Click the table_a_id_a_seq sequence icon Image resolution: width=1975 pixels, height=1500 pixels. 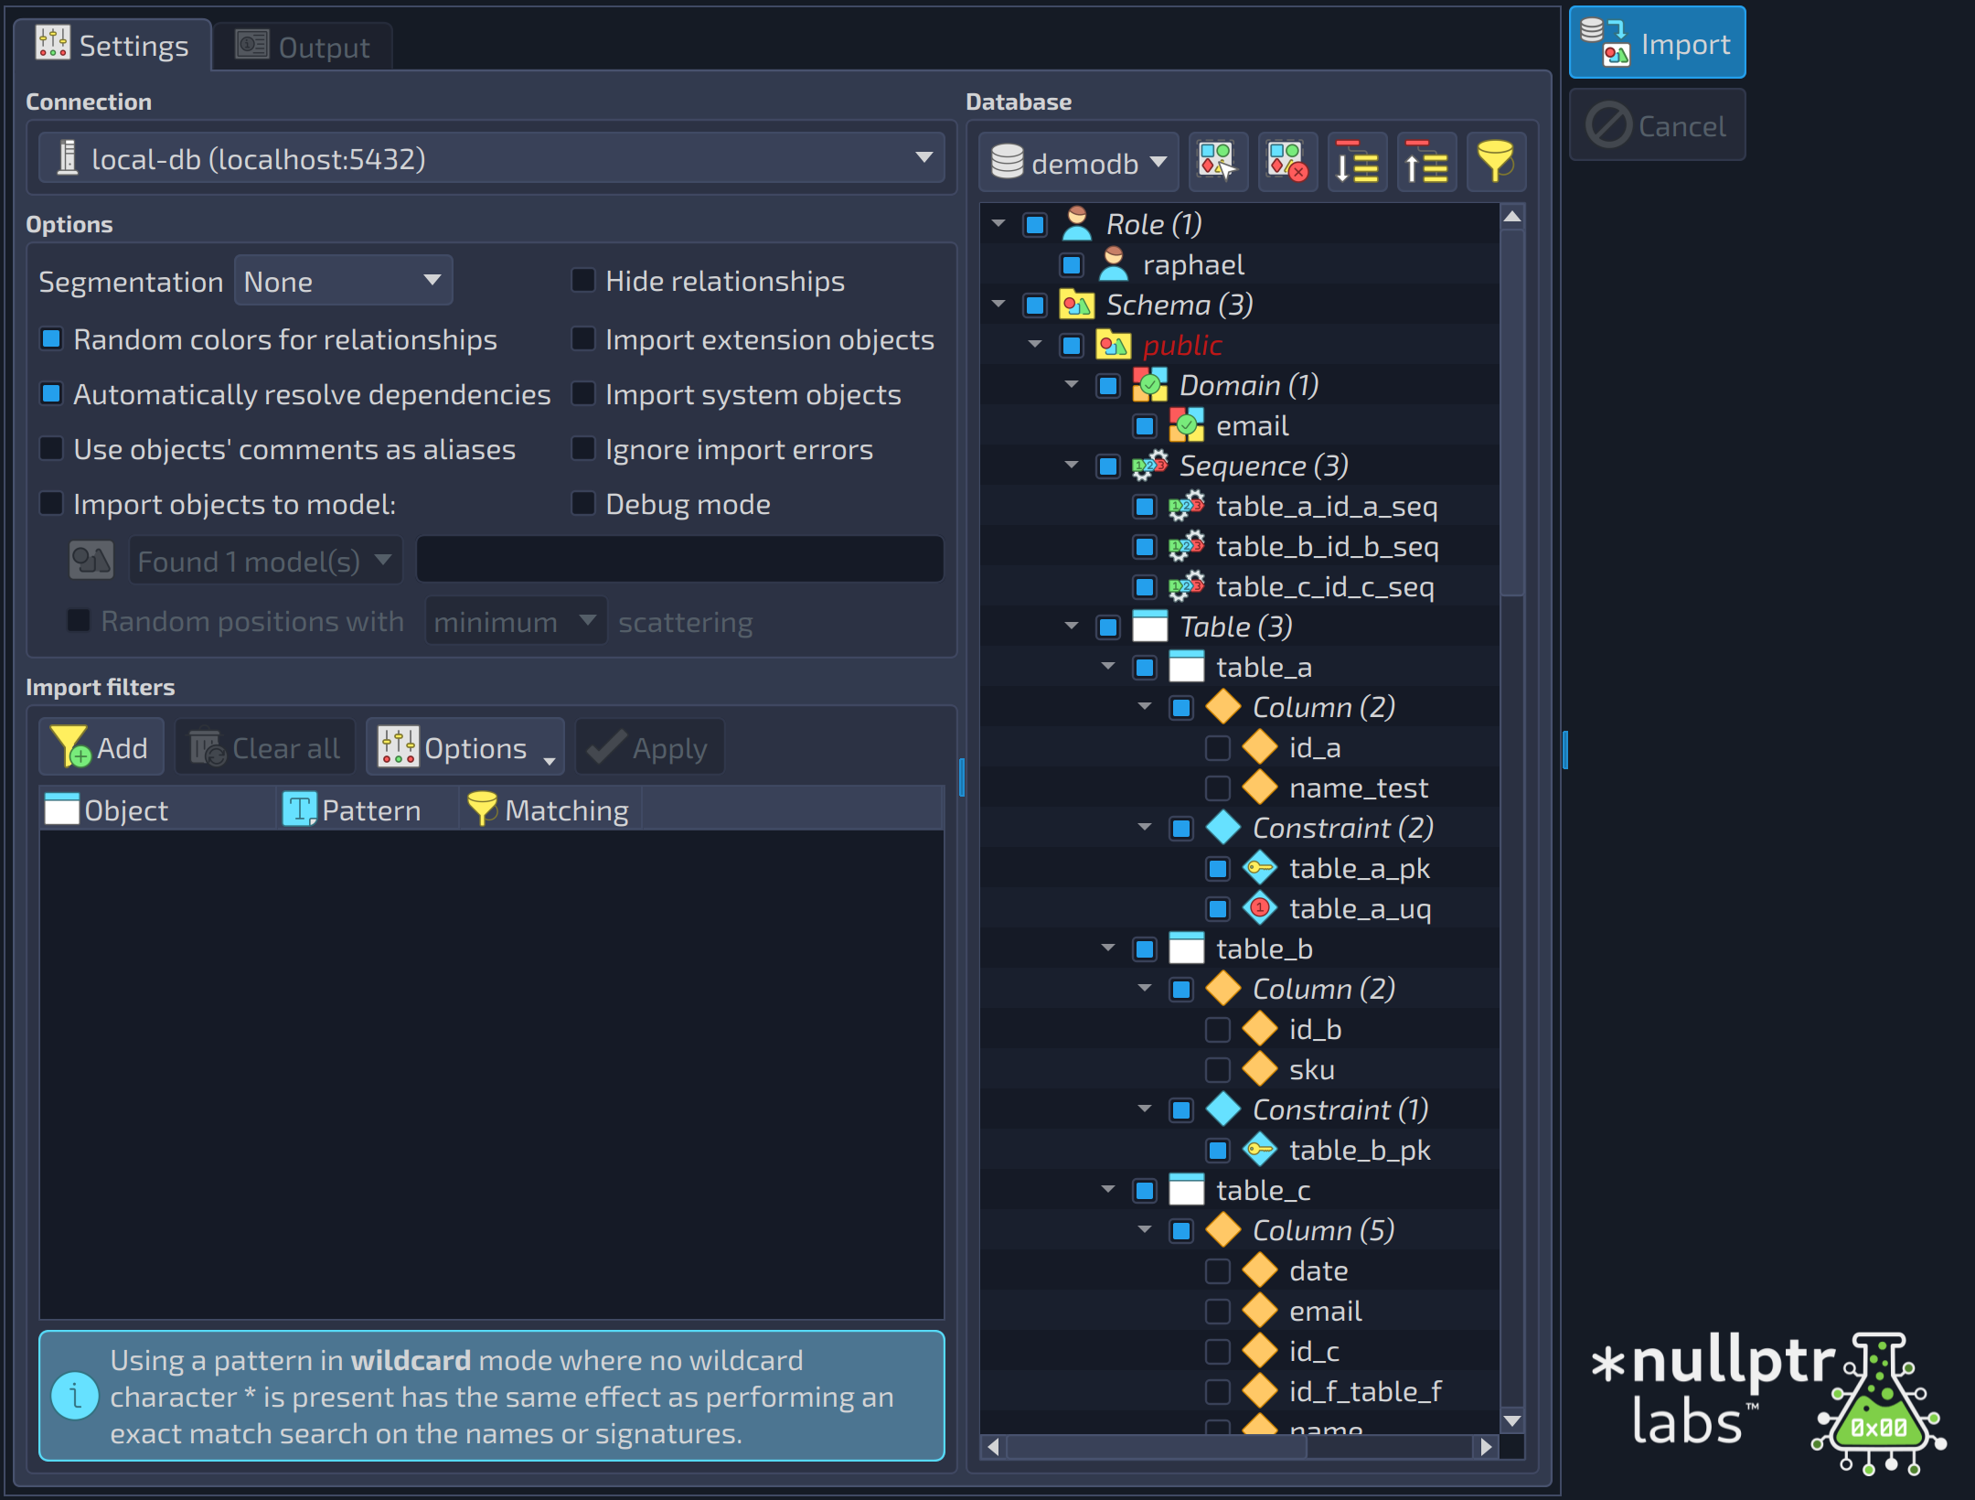point(1187,506)
